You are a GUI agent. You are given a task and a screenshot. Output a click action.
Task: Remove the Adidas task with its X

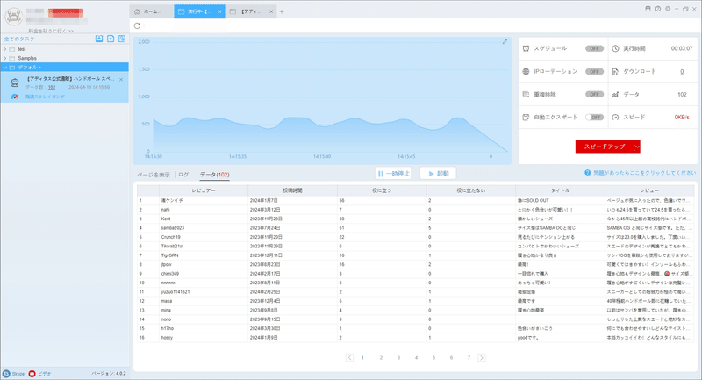[x=121, y=80]
